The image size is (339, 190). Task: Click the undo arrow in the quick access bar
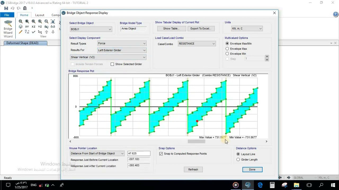12,8
